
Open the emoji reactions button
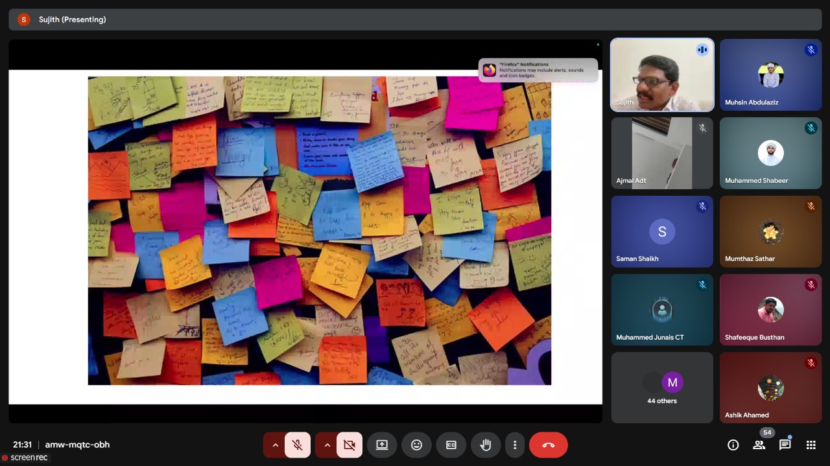point(416,445)
